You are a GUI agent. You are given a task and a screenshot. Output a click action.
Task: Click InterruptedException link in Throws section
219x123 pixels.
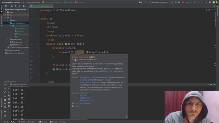click(89, 82)
